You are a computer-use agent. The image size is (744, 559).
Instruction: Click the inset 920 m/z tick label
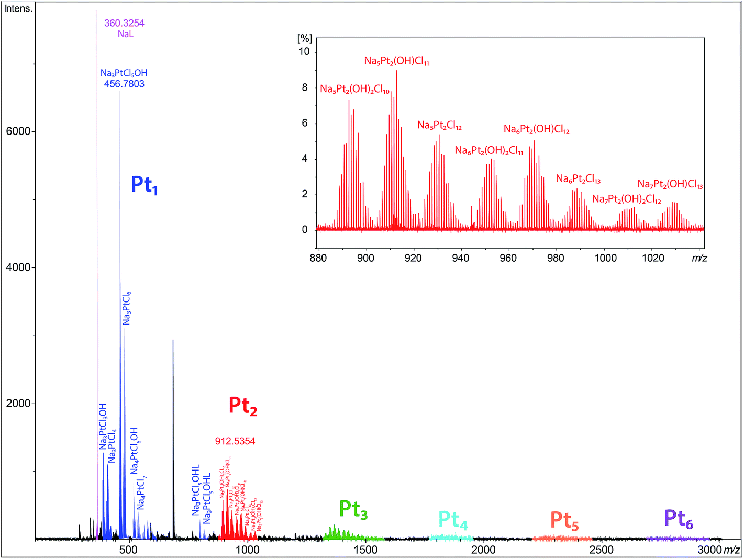click(x=413, y=258)
